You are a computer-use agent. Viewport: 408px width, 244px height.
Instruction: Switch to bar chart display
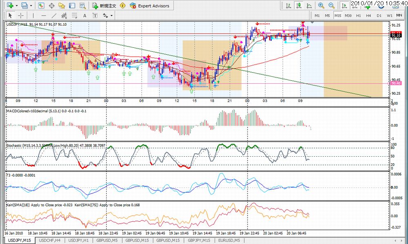[x=289, y=5]
